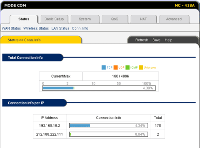
Task: Open the Wireless Status page
Action: coord(36,28)
